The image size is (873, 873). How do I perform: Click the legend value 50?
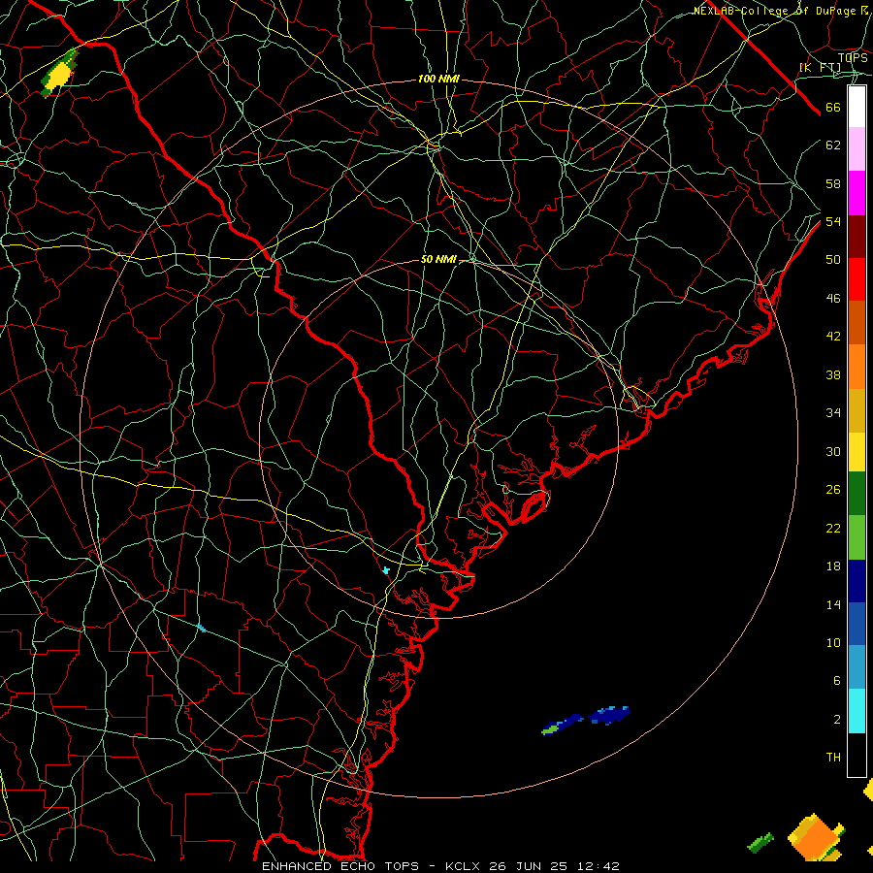coord(833,259)
